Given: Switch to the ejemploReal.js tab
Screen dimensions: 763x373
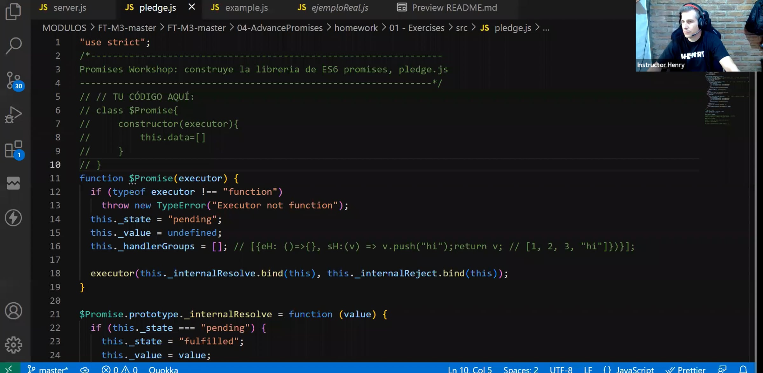Looking at the screenshot, I should click(x=340, y=8).
